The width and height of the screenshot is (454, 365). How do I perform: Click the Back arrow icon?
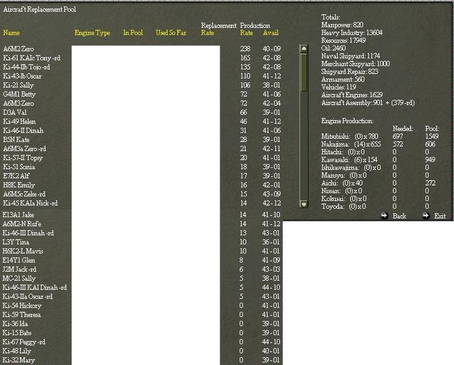click(385, 216)
